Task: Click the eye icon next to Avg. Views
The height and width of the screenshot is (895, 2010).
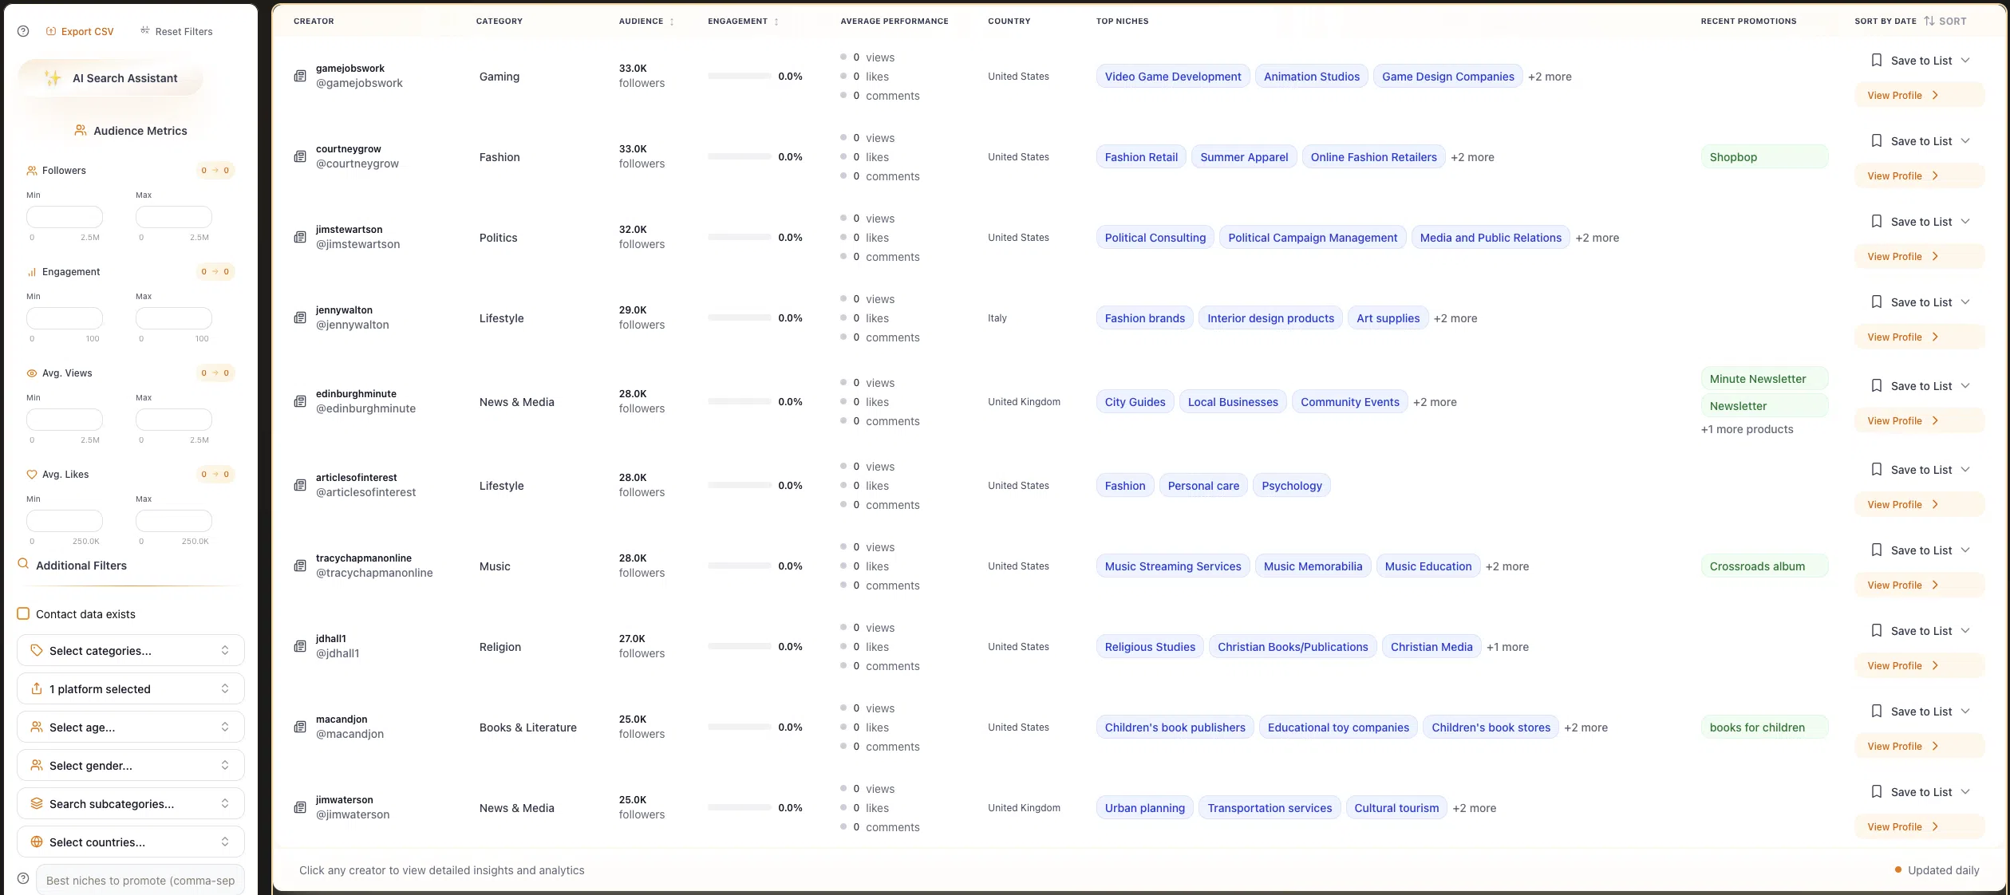Action: coord(32,373)
